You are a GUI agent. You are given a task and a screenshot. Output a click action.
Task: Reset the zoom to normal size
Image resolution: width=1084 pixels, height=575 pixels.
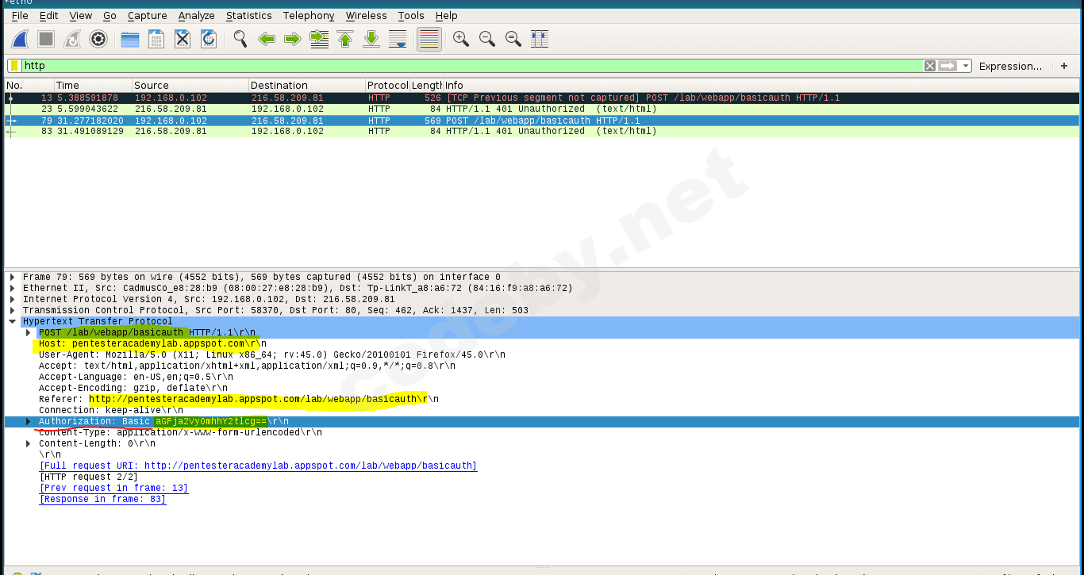513,39
